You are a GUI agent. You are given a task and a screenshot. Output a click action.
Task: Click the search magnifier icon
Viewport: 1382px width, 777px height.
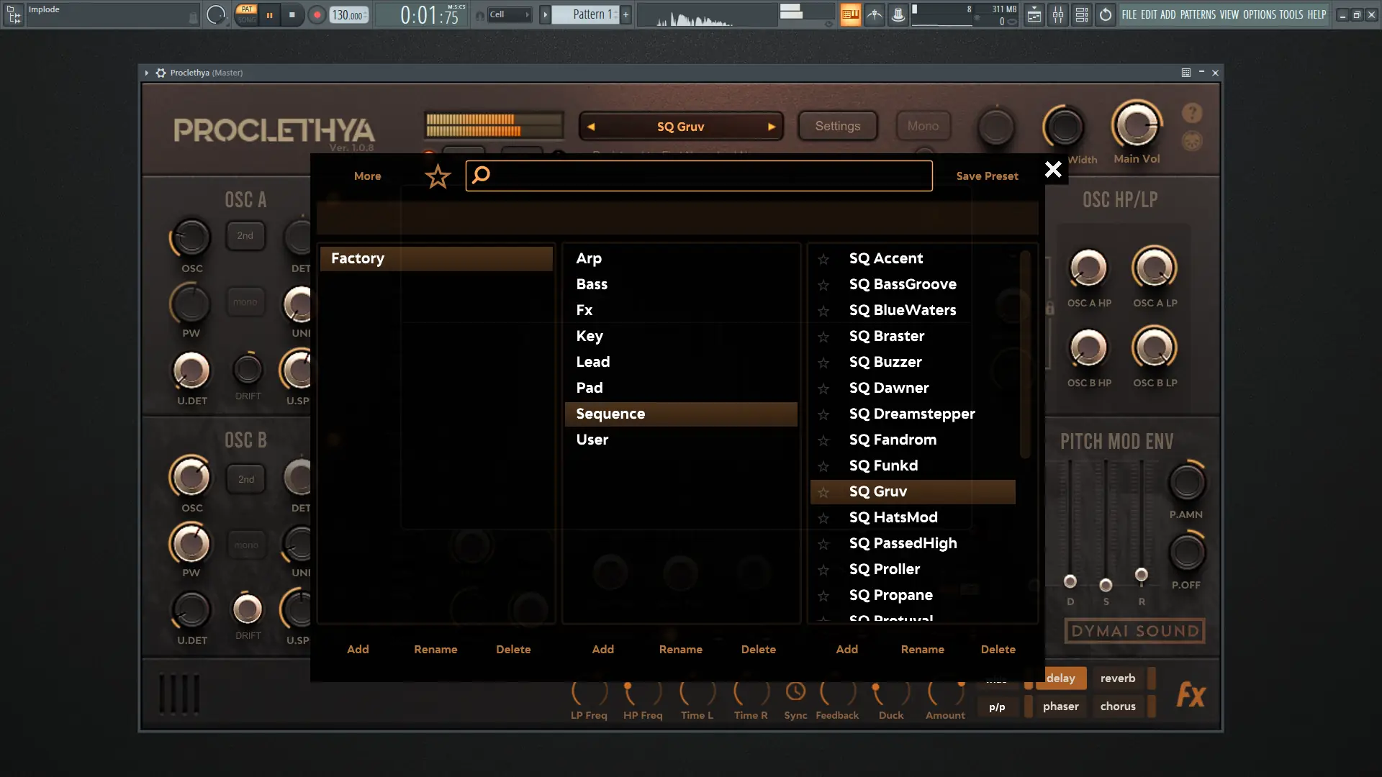[482, 175]
